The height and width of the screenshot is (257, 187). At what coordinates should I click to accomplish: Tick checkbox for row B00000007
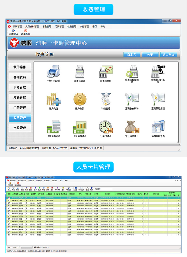9,214
